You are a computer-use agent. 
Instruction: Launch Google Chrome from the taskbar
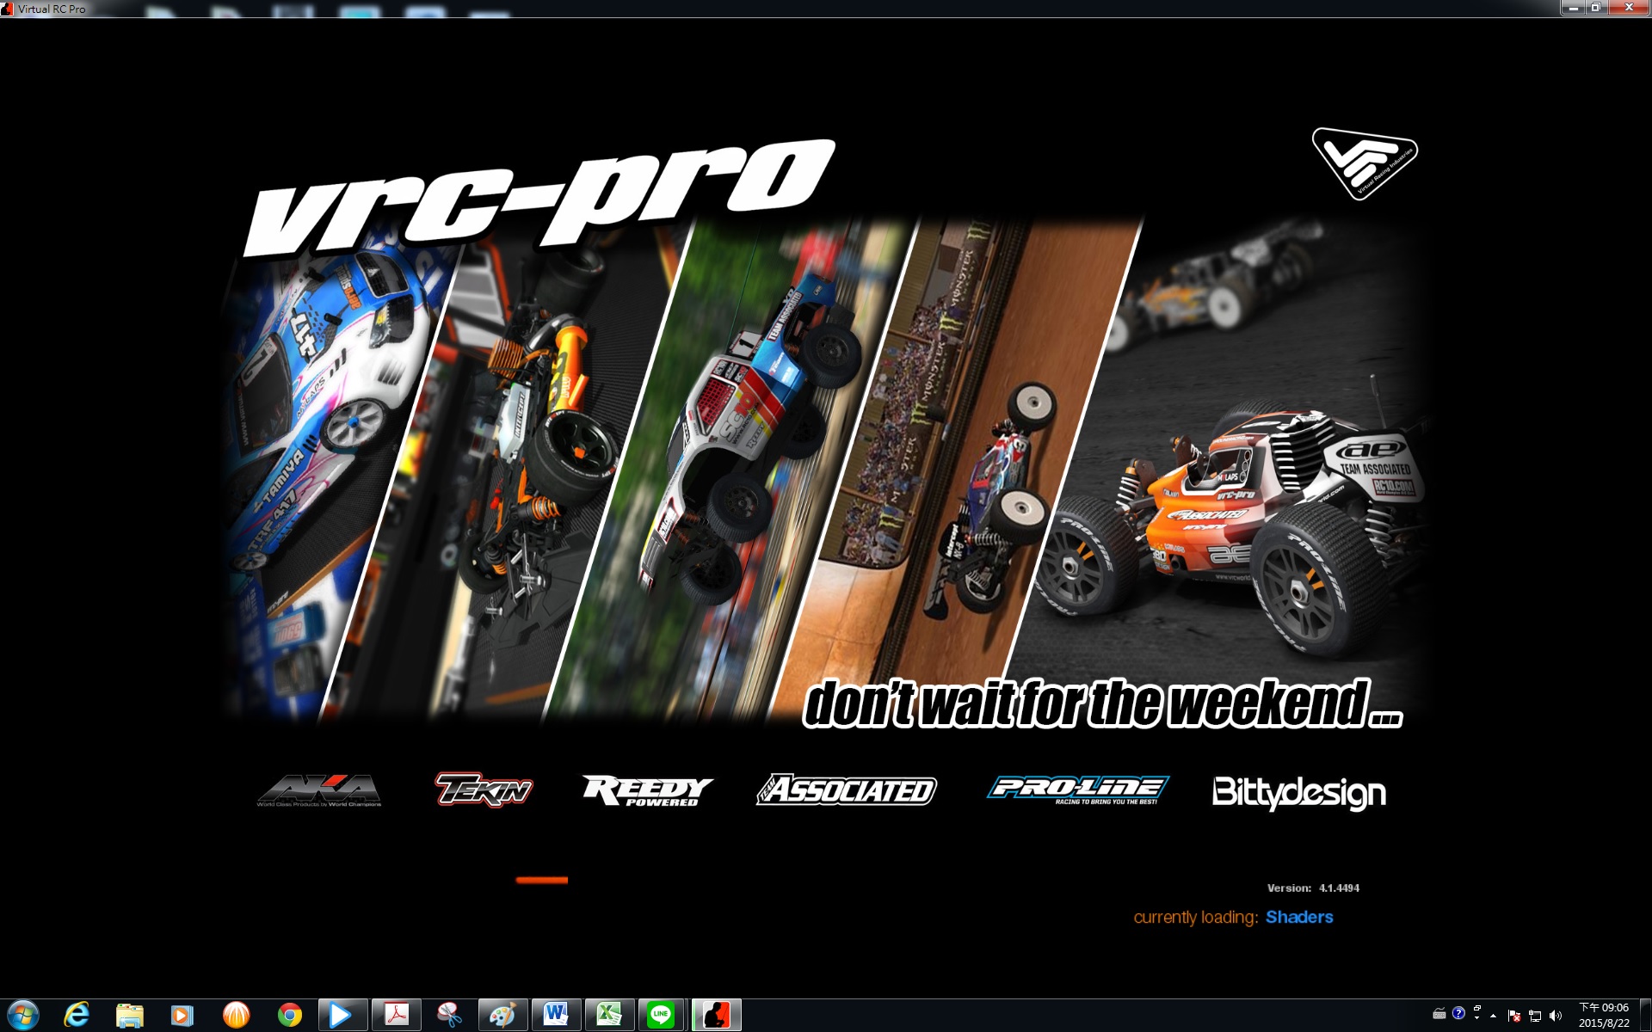point(289,1016)
